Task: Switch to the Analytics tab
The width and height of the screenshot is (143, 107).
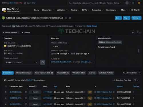Action: 92,73
